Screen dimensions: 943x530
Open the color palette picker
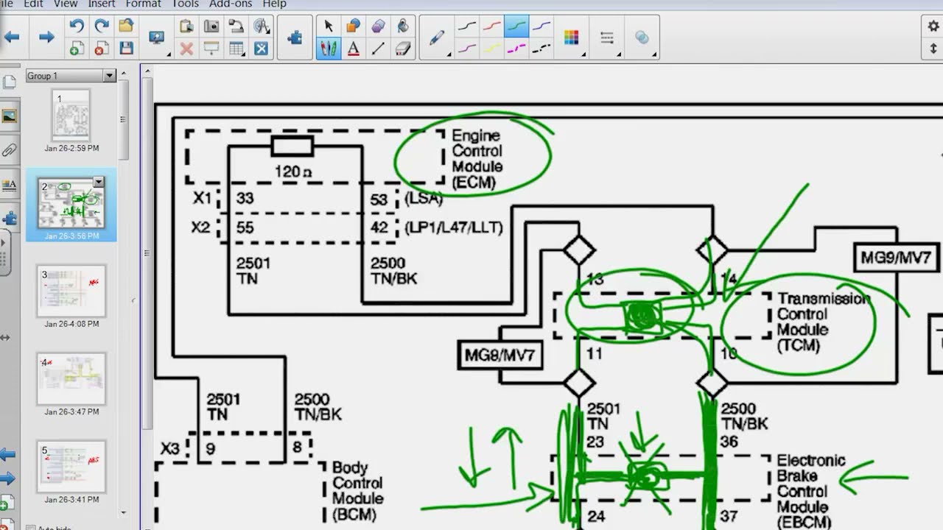click(572, 38)
